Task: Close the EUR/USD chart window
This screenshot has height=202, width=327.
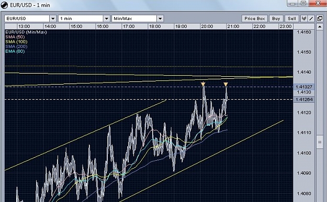Action: click(318, 3)
